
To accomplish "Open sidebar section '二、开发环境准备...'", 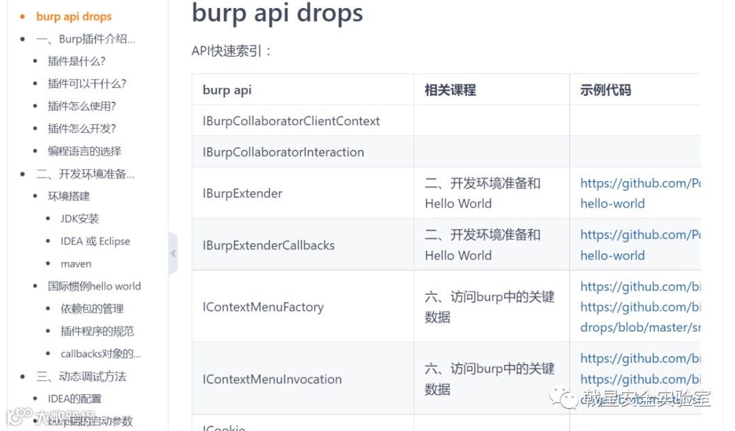I will (x=85, y=174).
